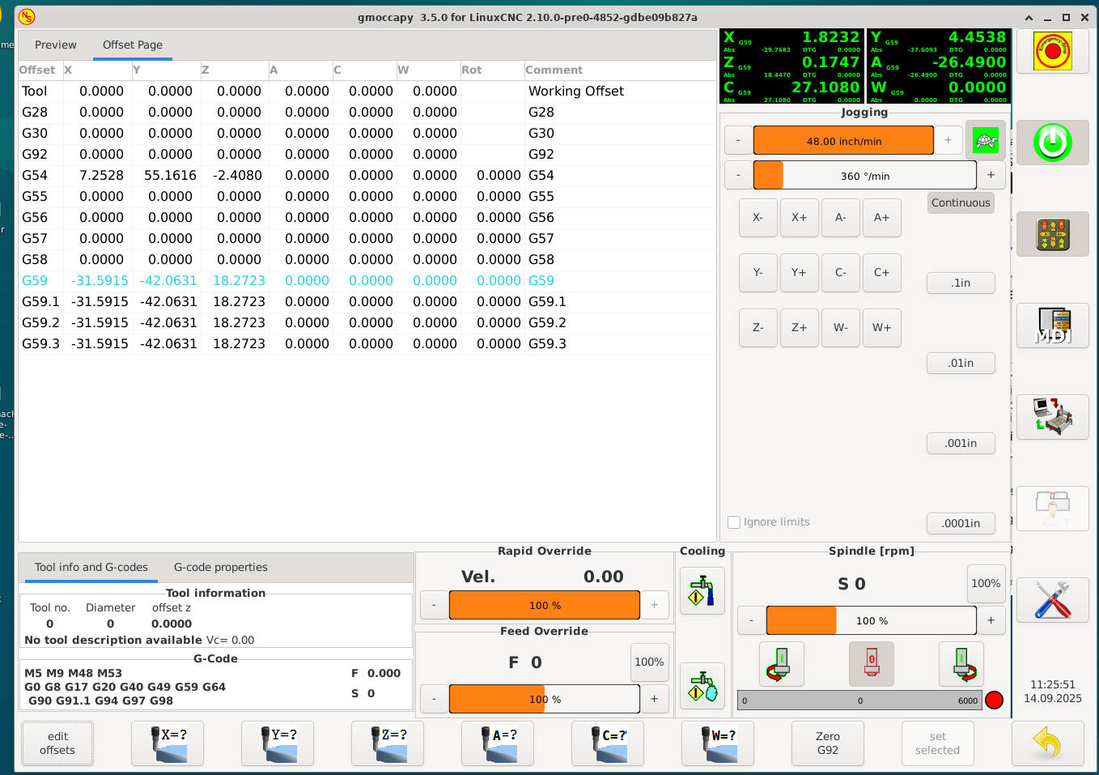Switch to auto program mode

click(x=1052, y=417)
